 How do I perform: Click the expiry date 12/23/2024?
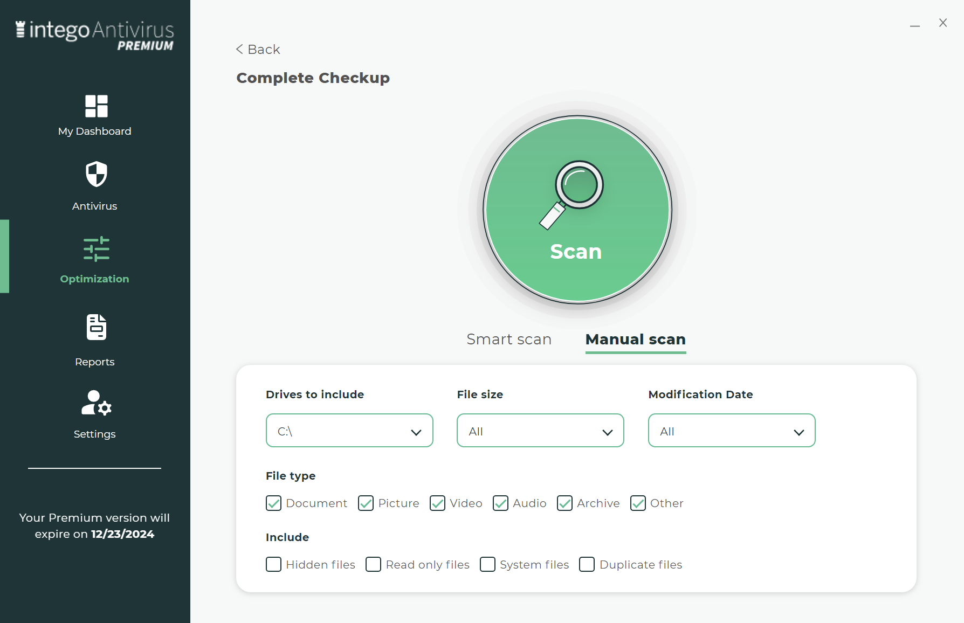pos(122,534)
